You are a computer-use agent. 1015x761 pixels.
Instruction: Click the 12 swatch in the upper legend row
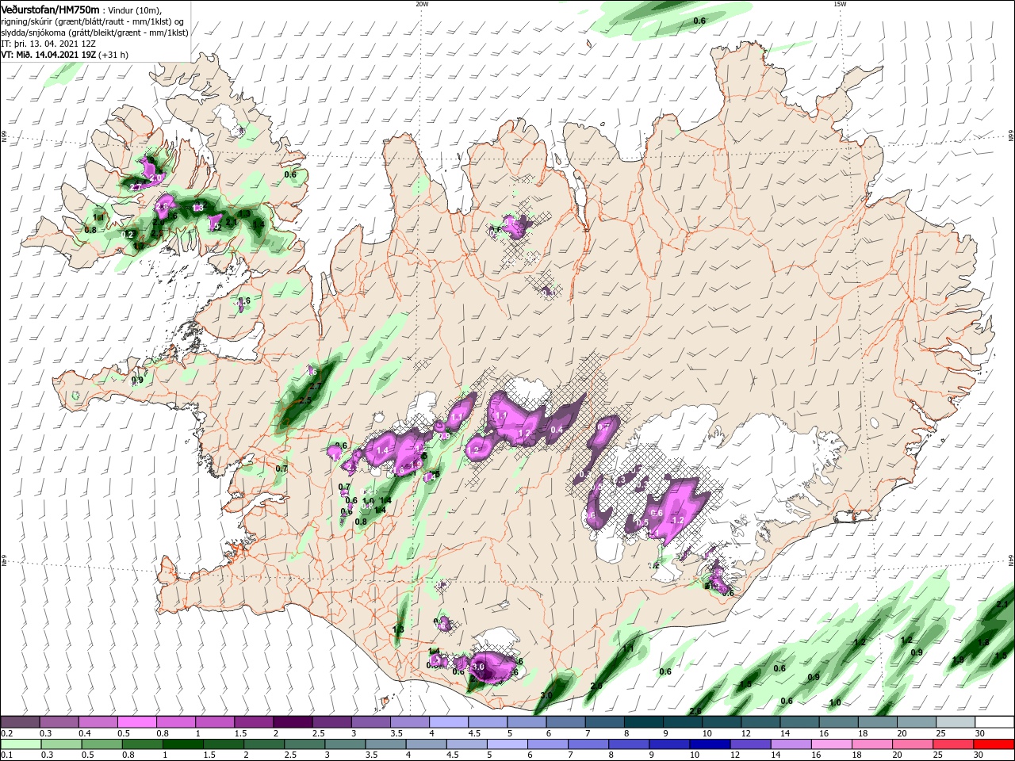point(759,722)
